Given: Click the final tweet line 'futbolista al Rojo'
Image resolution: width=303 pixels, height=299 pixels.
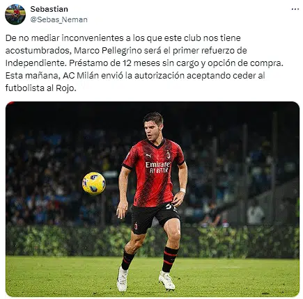Looking at the screenshot, I should point(40,88).
